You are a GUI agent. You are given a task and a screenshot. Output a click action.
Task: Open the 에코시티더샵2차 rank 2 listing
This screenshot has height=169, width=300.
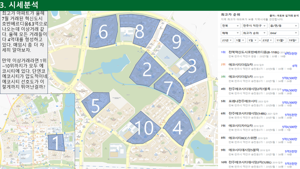point(259,67)
